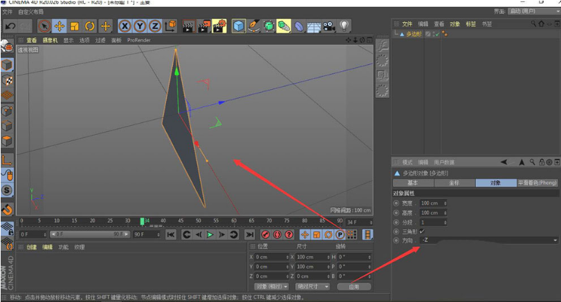
Task: Switch to the 坐标 attributes tab
Action: point(454,183)
